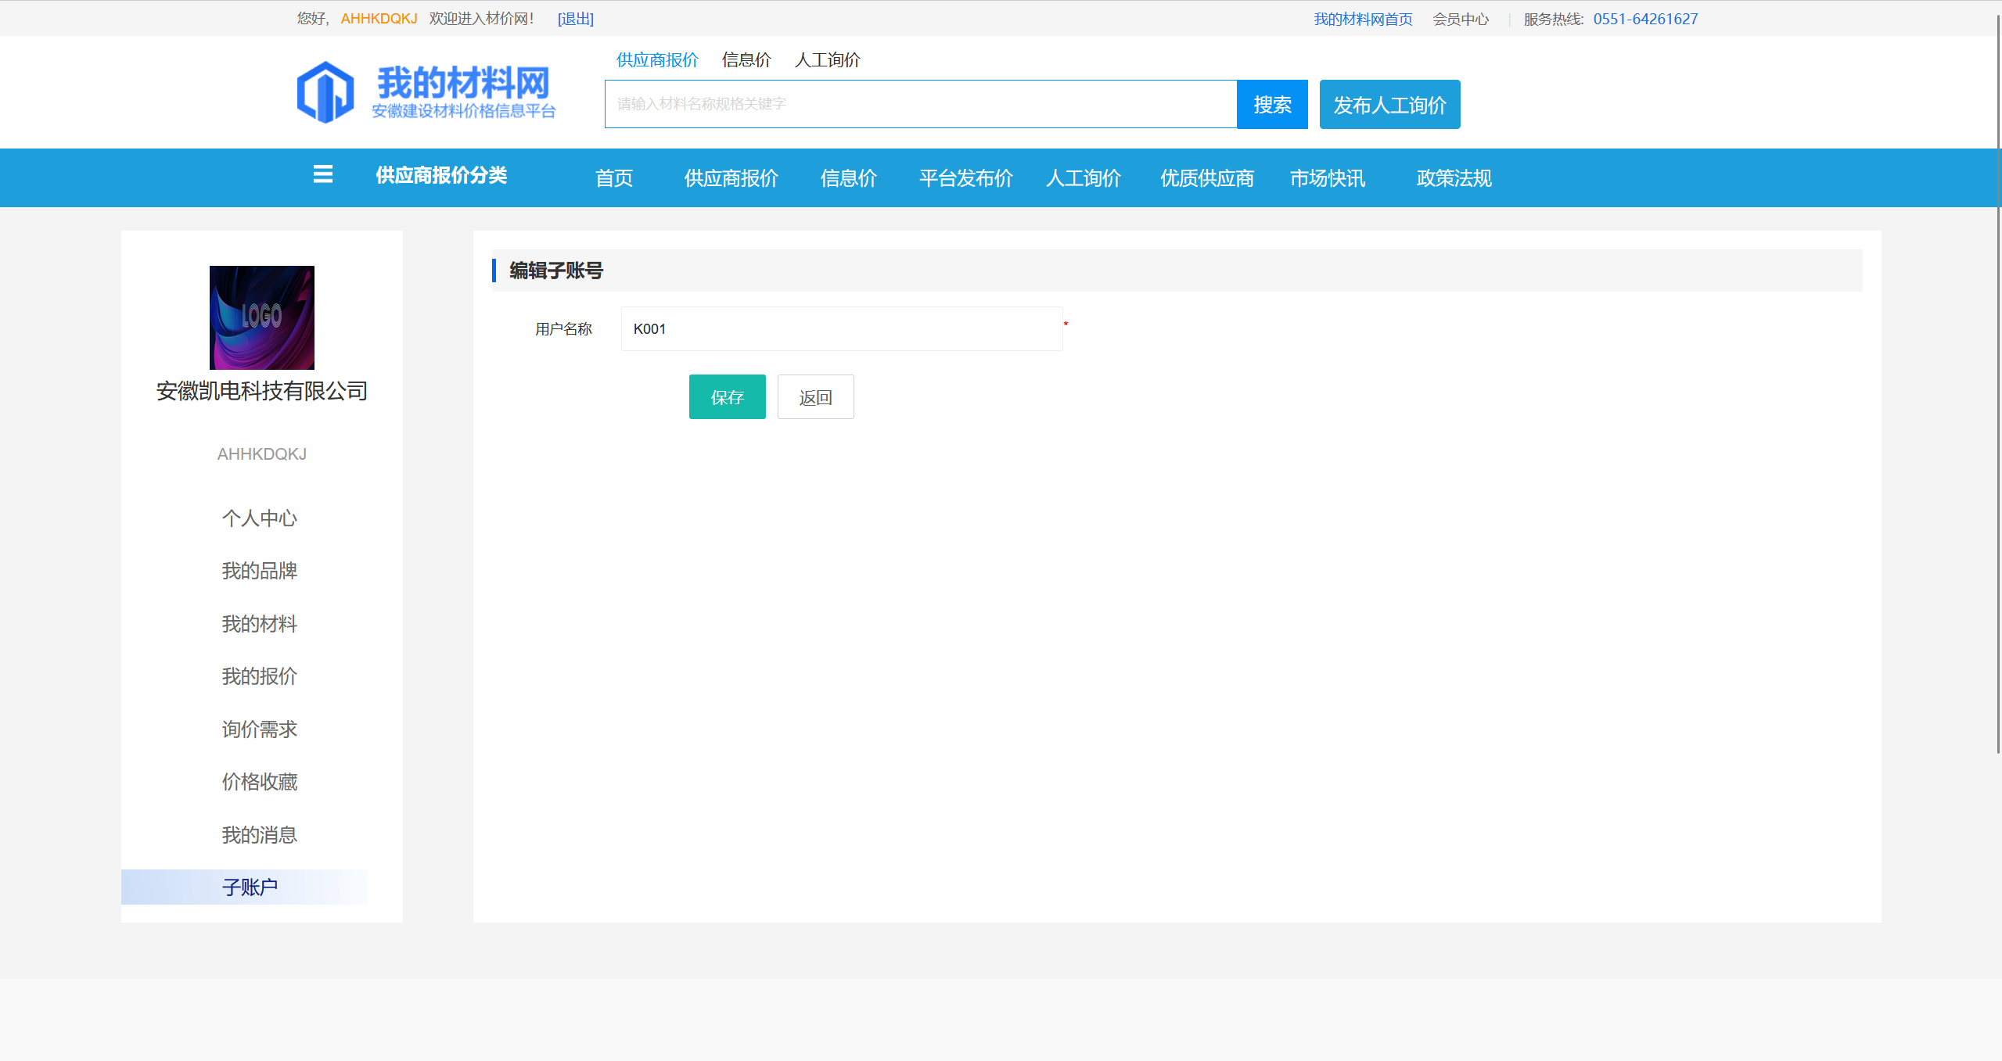Click the company LOGO avatar image
Viewport: 2002px width, 1061px height.
(261, 317)
